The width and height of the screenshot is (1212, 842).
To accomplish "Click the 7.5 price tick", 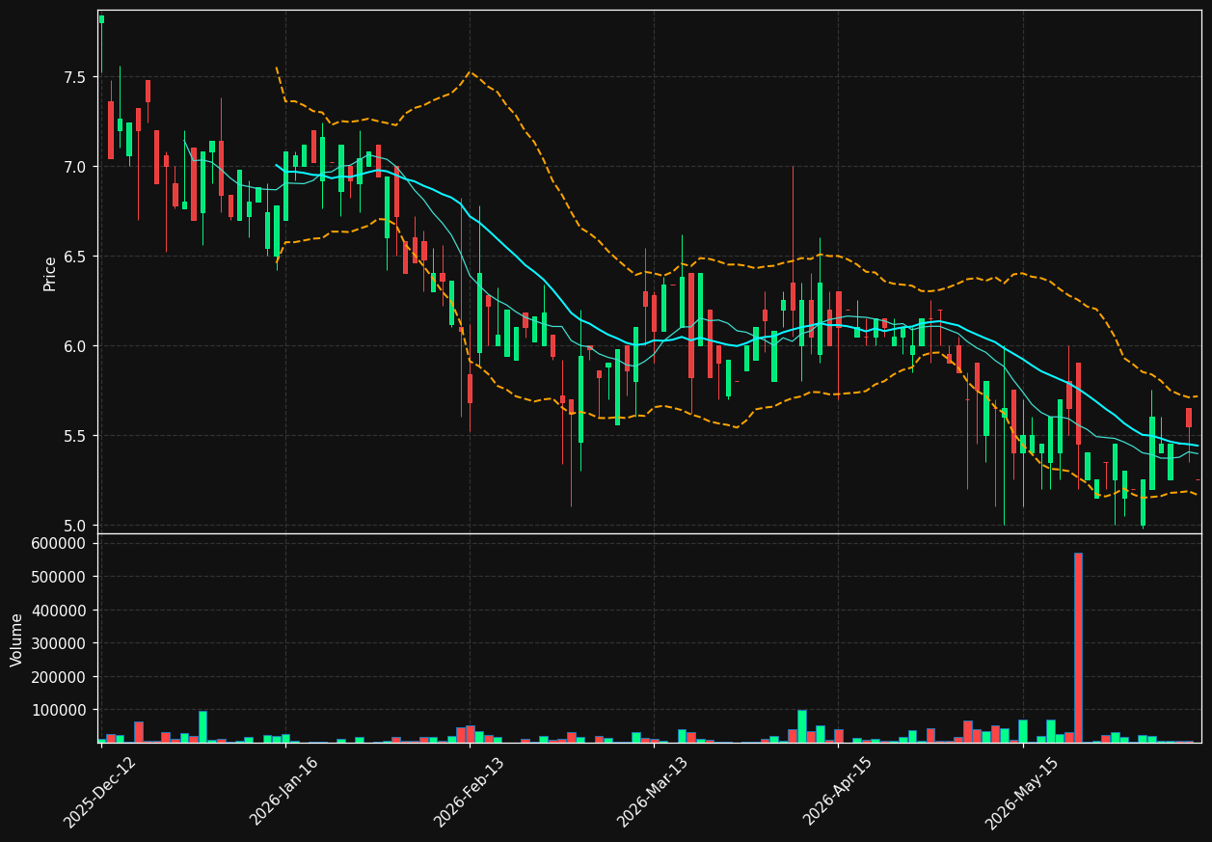I will tap(73, 77).
